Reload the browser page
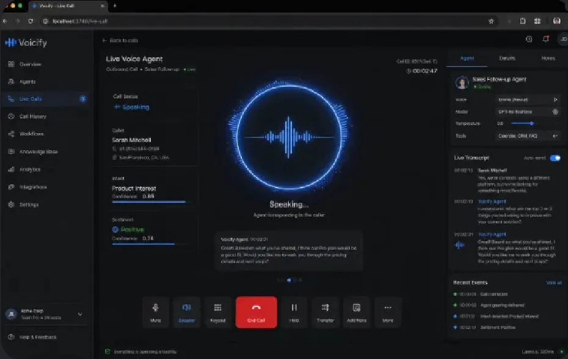This screenshot has height=359, width=568. click(x=31, y=21)
